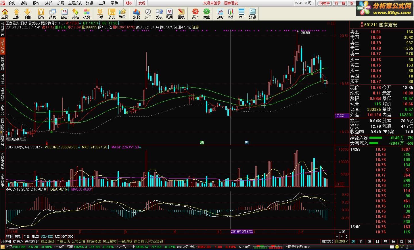Open the 选股 stock picker icon

point(123,13)
